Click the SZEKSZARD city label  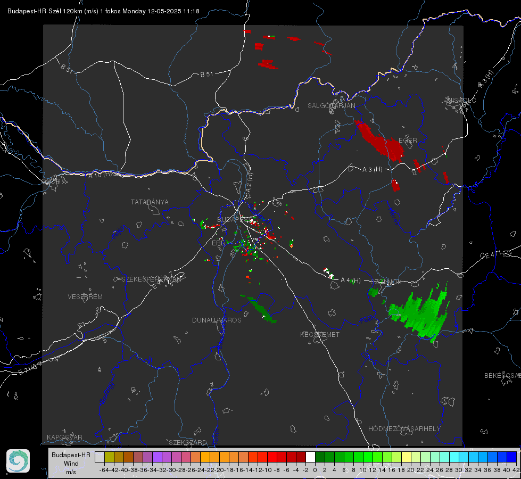pyautogui.click(x=188, y=442)
